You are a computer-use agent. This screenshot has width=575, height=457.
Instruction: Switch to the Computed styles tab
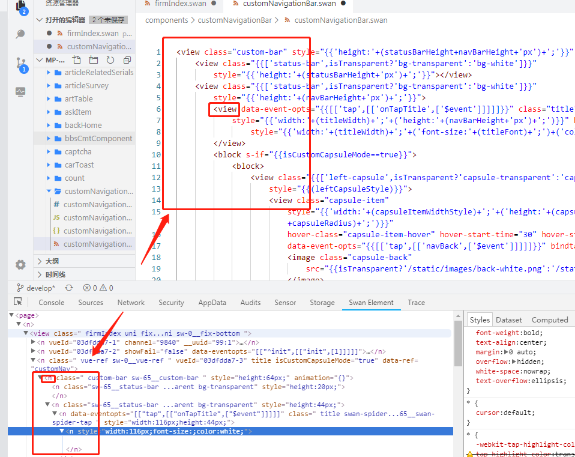[549, 320]
